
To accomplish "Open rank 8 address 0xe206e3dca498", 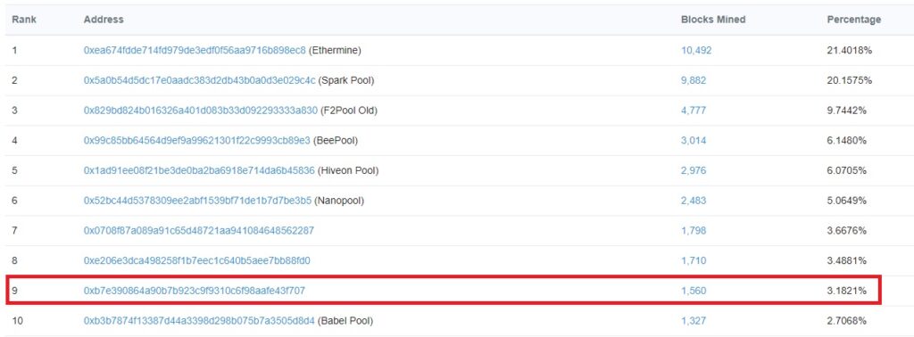I will [x=197, y=260].
